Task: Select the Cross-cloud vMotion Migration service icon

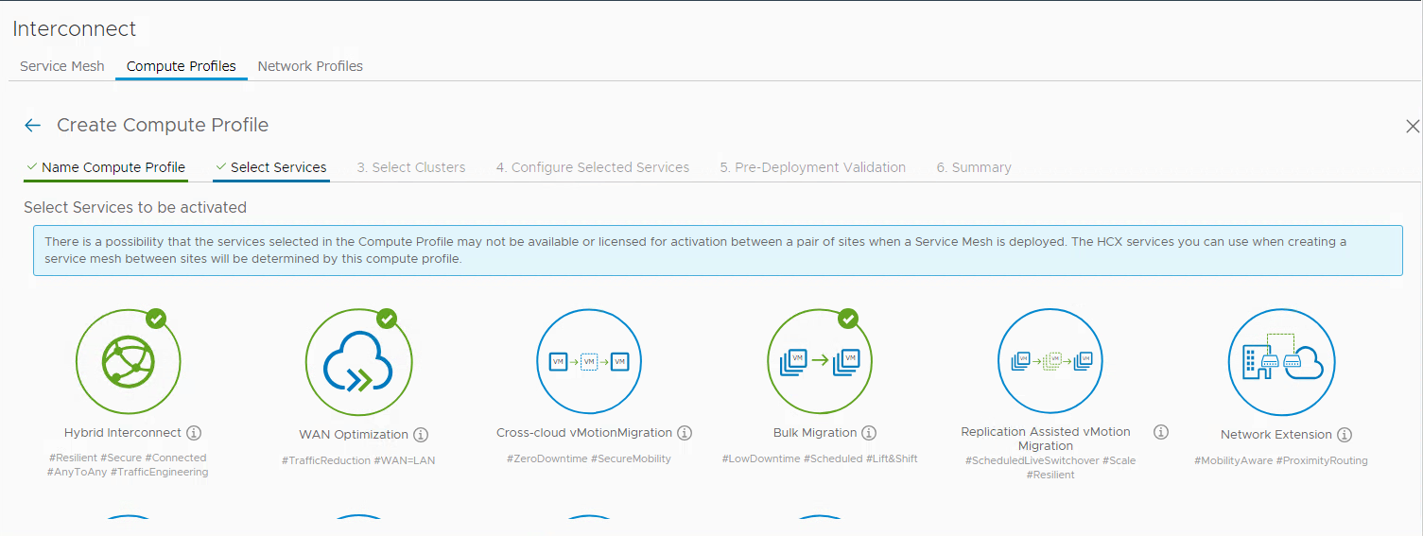Action: tap(589, 361)
